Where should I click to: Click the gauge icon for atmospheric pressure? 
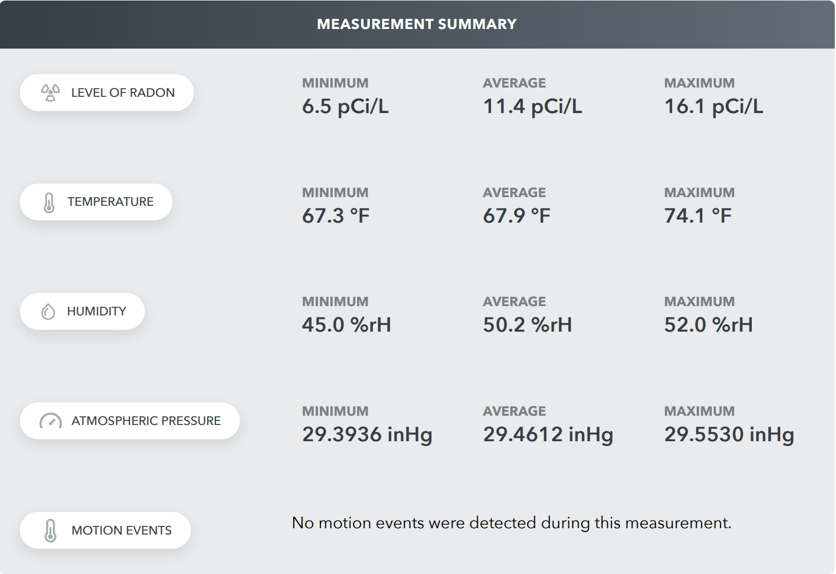pos(51,421)
